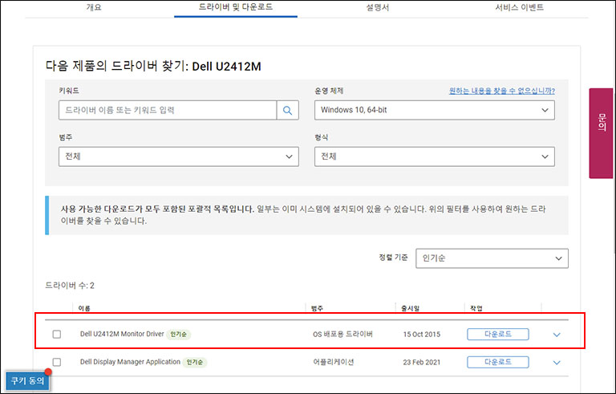Select the 드라이버 및 다운로드 tab
This screenshot has width=616, height=394.
[235, 7]
